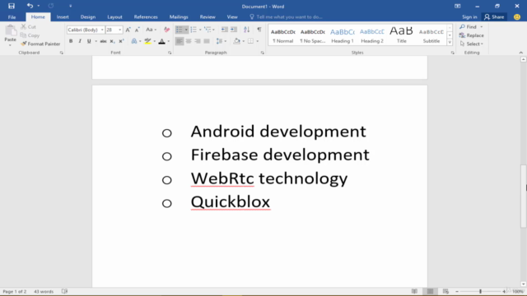Screen dimensions: 527x296
Task: Switch to the Insert tab
Action: [63, 16]
